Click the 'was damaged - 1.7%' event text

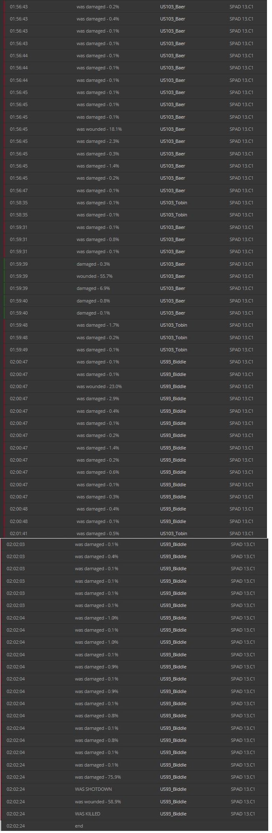pyautogui.click(x=98, y=325)
